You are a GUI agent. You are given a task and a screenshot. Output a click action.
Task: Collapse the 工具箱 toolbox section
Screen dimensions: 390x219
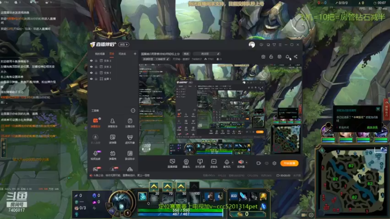click(133, 110)
